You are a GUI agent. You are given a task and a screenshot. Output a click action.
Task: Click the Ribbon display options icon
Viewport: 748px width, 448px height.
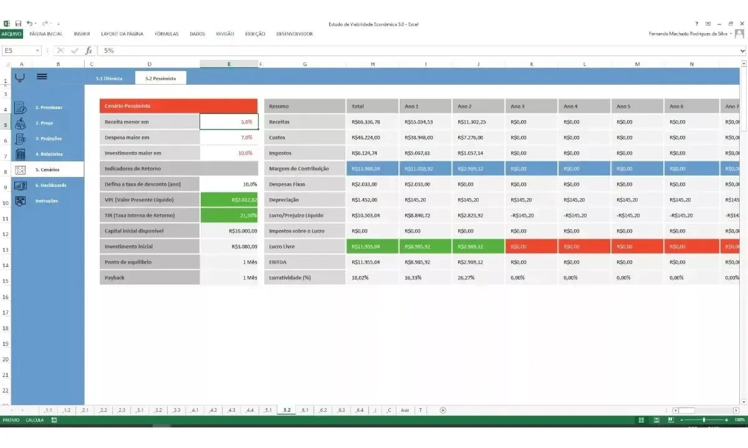coord(708,24)
